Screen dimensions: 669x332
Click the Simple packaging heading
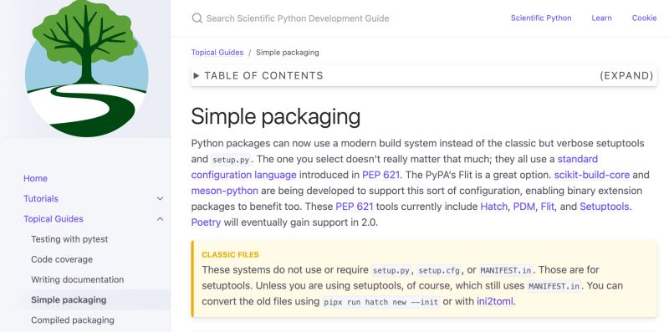click(276, 116)
